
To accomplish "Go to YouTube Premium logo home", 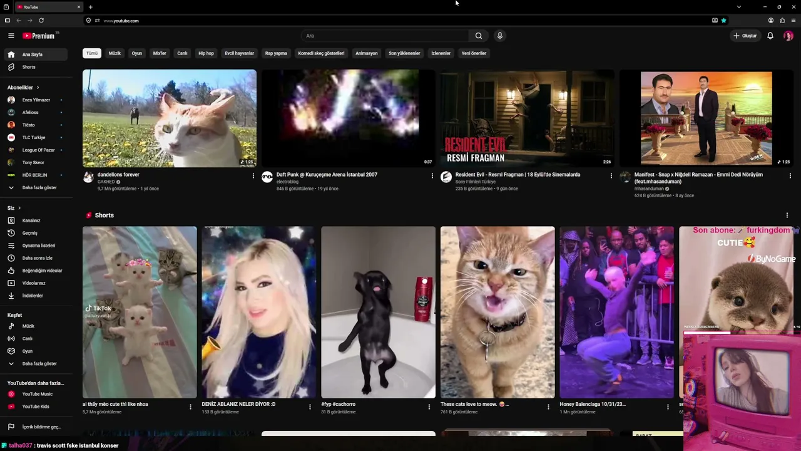I will click(39, 36).
